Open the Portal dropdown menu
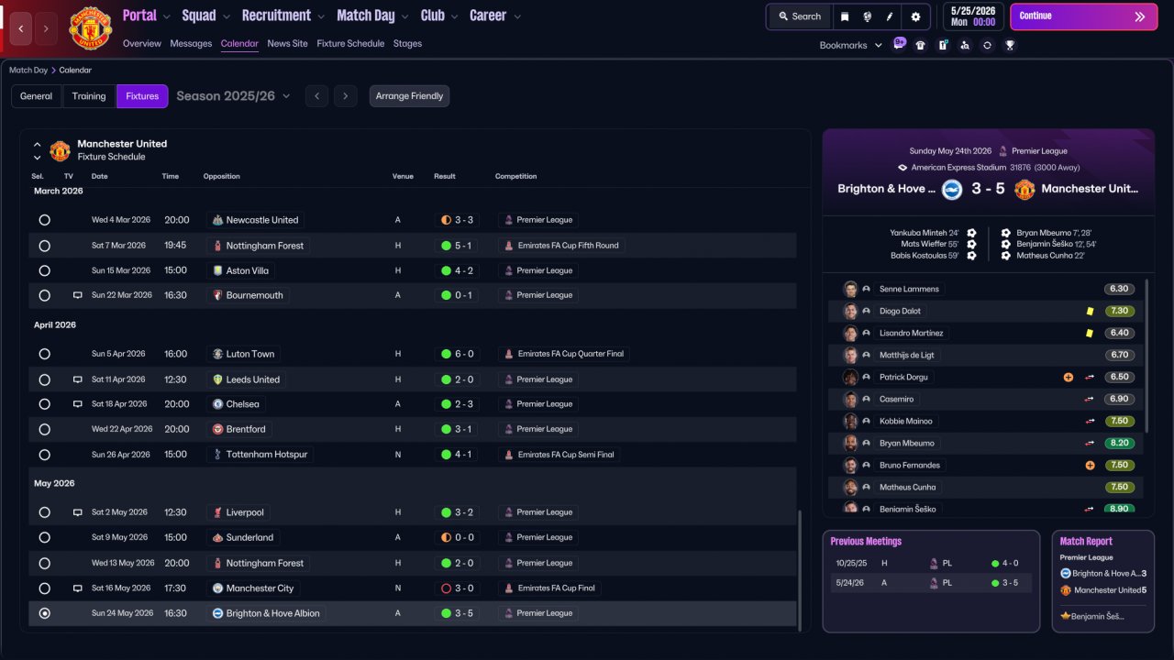 point(147,16)
